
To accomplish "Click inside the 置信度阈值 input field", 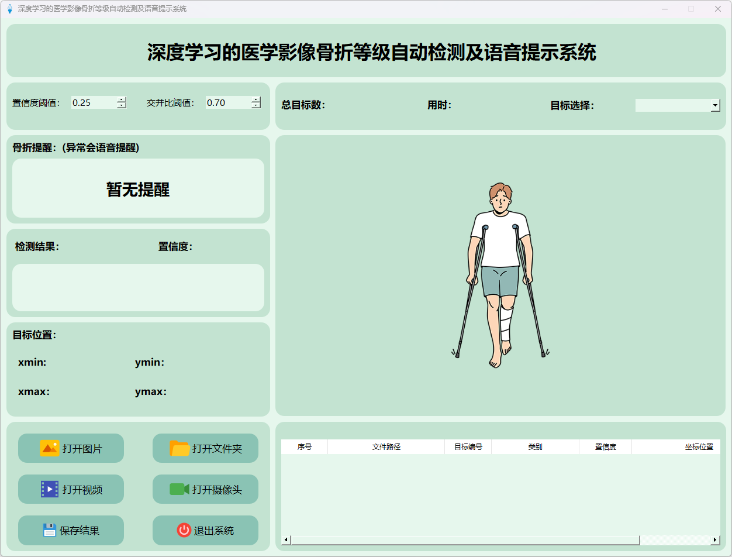I will (94, 102).
